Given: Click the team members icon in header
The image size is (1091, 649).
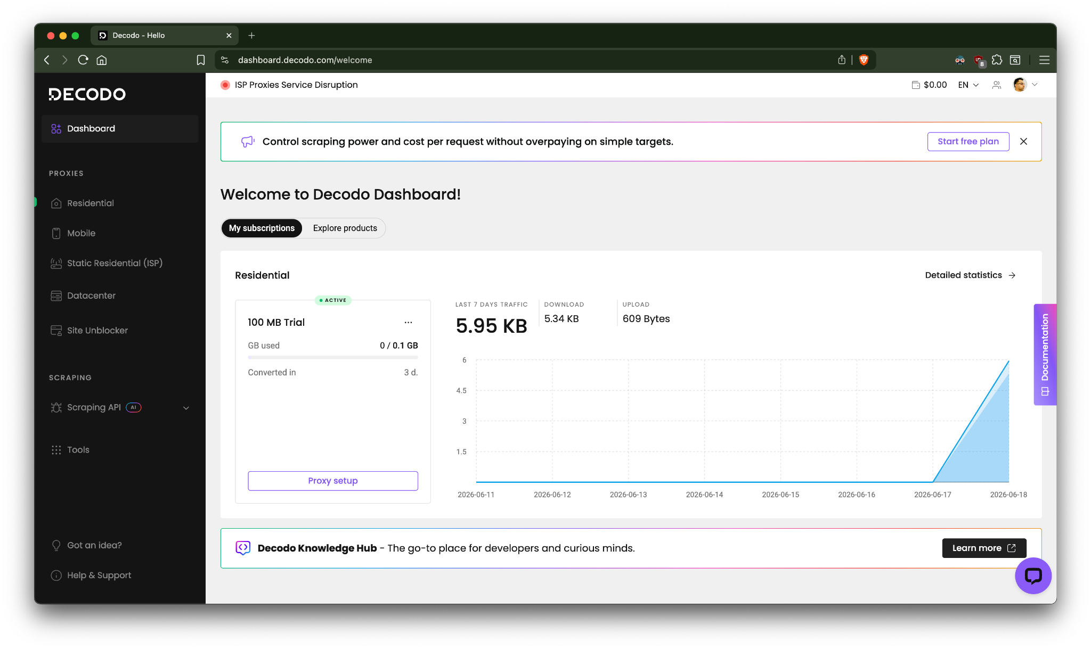Looking at the screenshot, I should click(x=996, y=85).
